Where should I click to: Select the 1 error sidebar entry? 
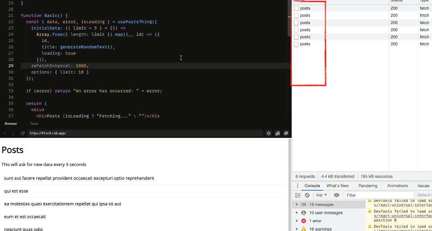[x=329, y=221]
